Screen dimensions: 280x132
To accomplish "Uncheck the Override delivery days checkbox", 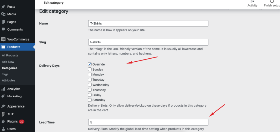I will coord(90,64).
